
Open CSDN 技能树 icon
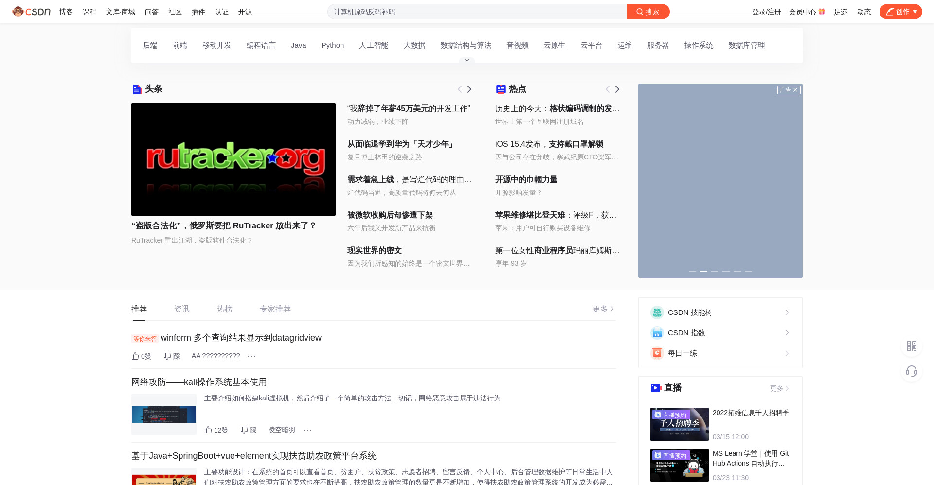point(657,312)
